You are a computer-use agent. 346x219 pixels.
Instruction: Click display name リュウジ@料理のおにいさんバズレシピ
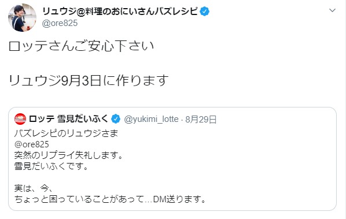click(120, 11)
